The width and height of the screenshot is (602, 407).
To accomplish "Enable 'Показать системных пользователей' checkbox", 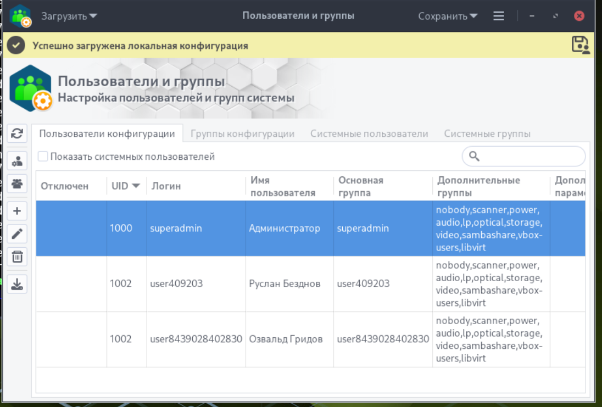I will pos(43,157).
